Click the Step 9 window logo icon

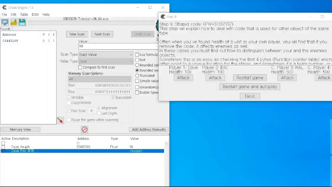[x=163, y=17]
